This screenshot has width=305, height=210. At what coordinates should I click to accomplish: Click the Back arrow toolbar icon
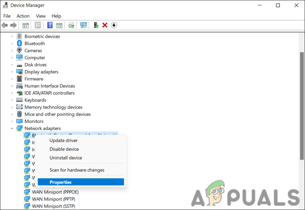pyautogui.click(x=4, y=25)
